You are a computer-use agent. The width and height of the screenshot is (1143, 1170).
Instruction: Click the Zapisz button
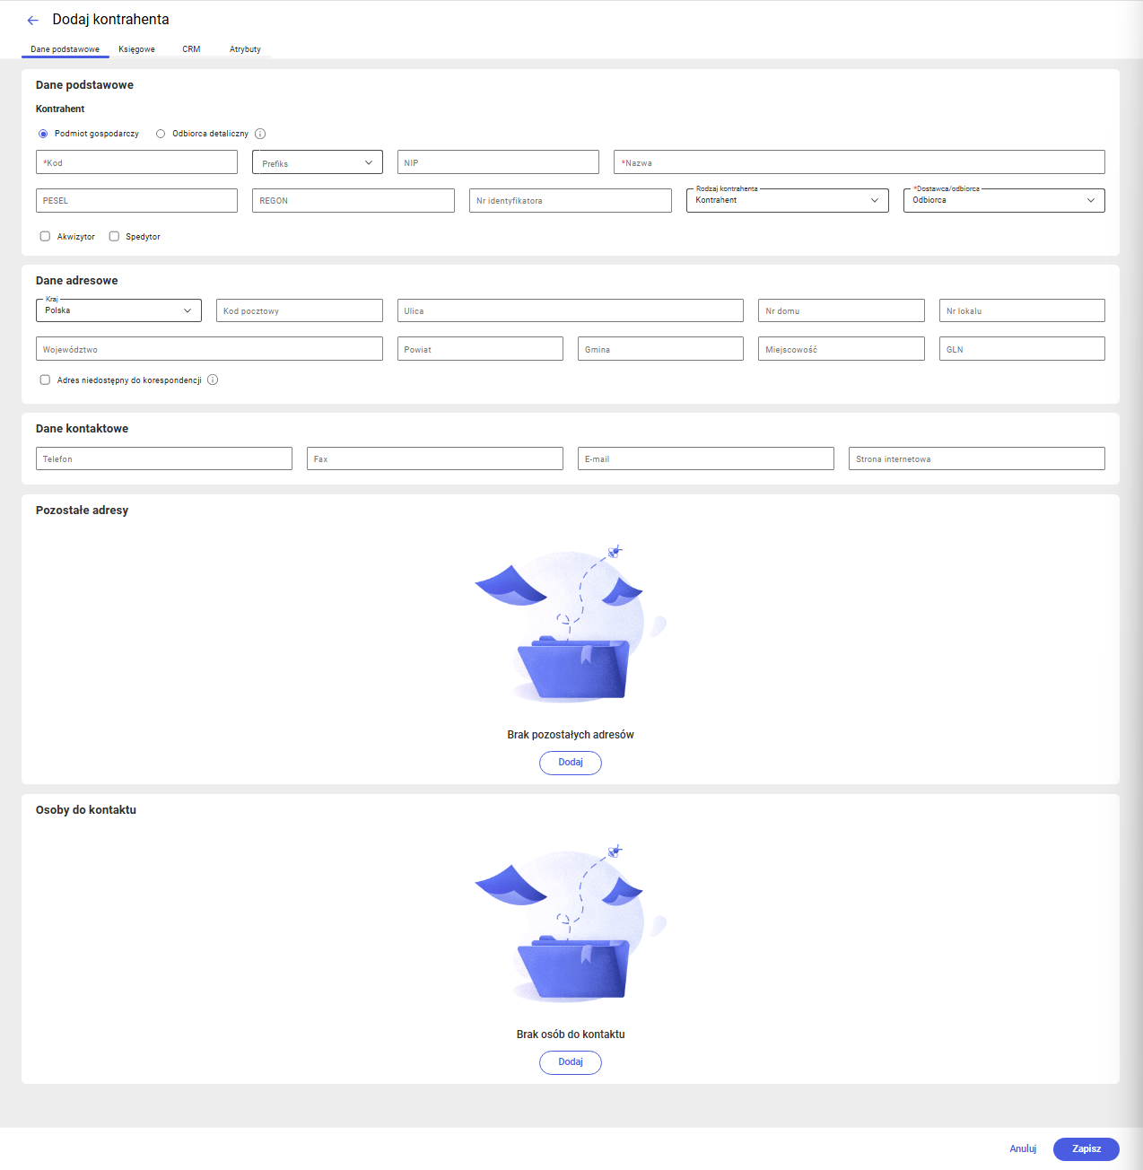pos(1086,1149)
